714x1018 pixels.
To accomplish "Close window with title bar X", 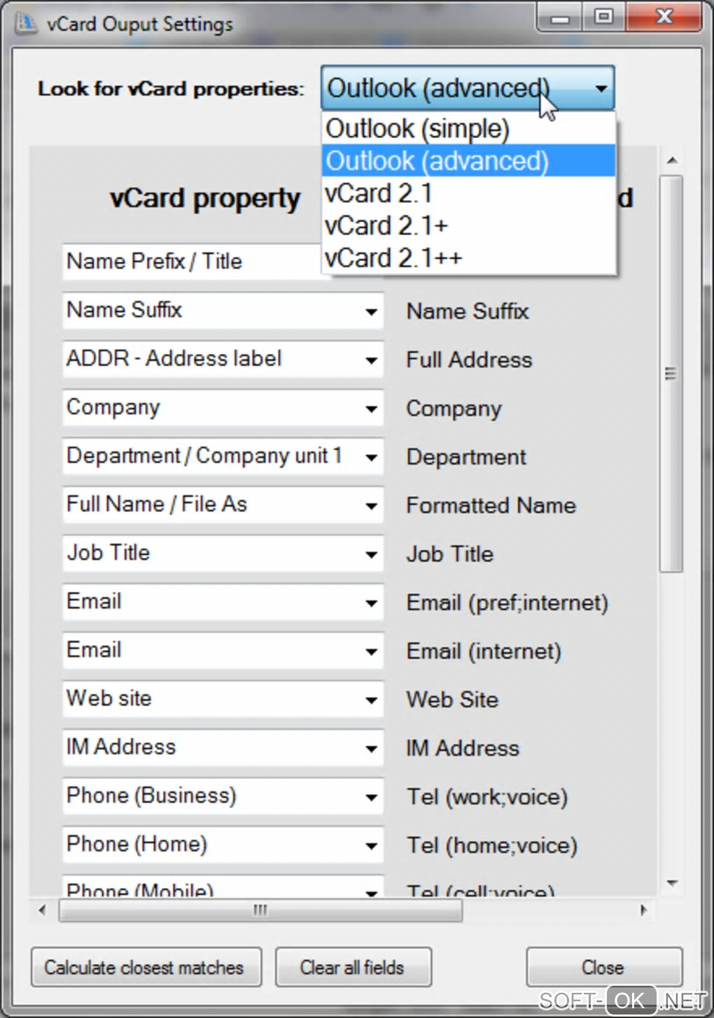I will tap(664, 17).
